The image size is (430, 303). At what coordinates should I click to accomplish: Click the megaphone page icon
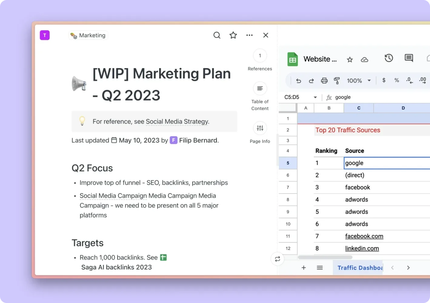pos(79,84)
